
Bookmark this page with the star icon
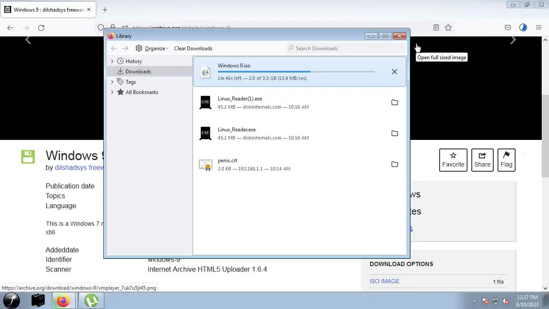point(448,27)
